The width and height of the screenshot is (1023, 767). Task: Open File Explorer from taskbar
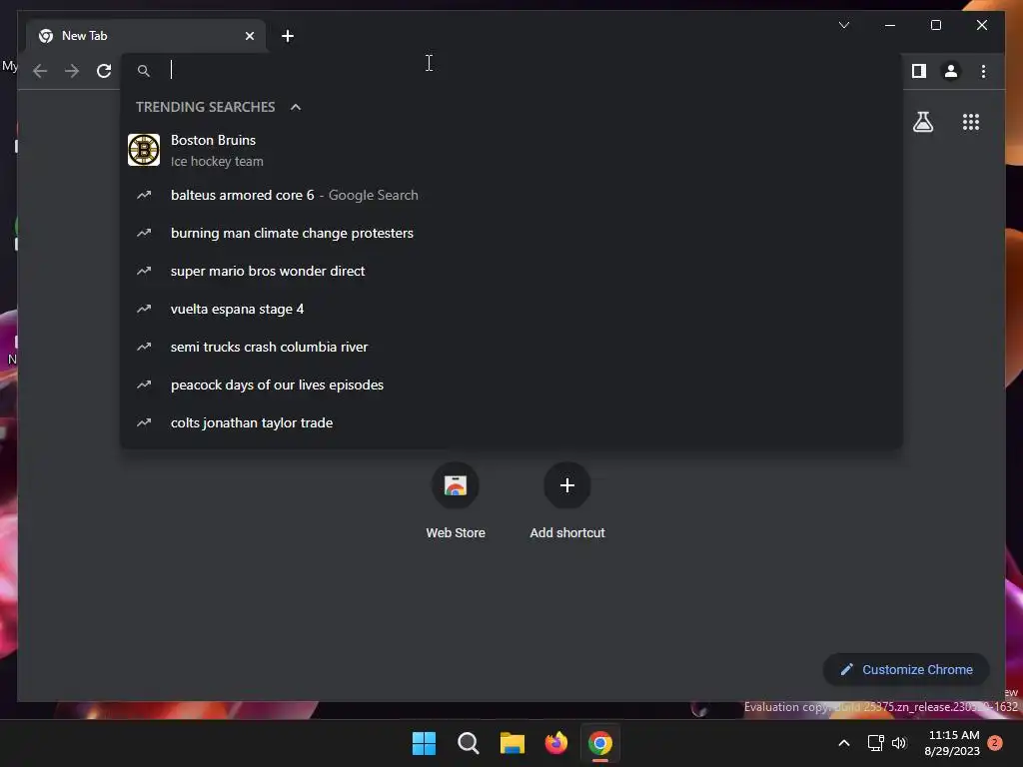click(512, 743)
